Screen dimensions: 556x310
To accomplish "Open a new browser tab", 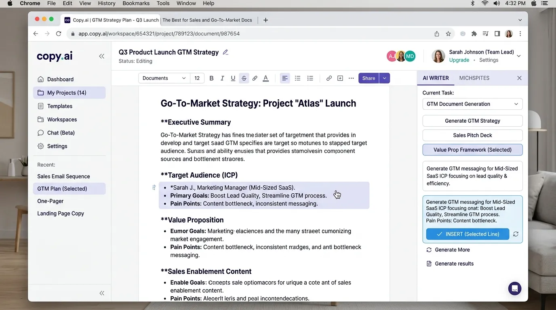I will [x=265, y=20].
